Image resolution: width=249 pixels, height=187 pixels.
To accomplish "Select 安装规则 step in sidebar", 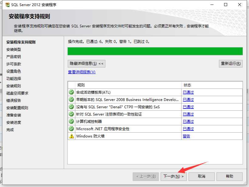I will (x=14, y=86).
